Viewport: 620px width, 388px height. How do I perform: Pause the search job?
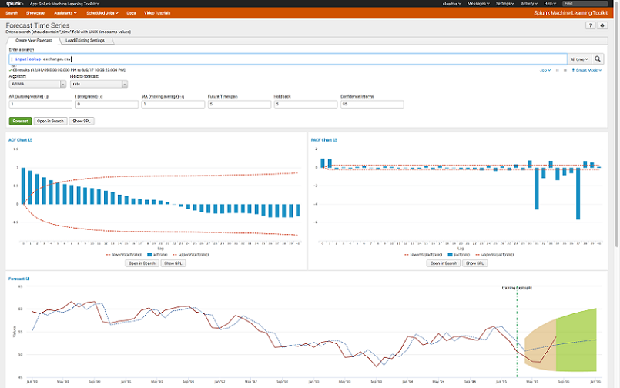(x=557, y=70)
